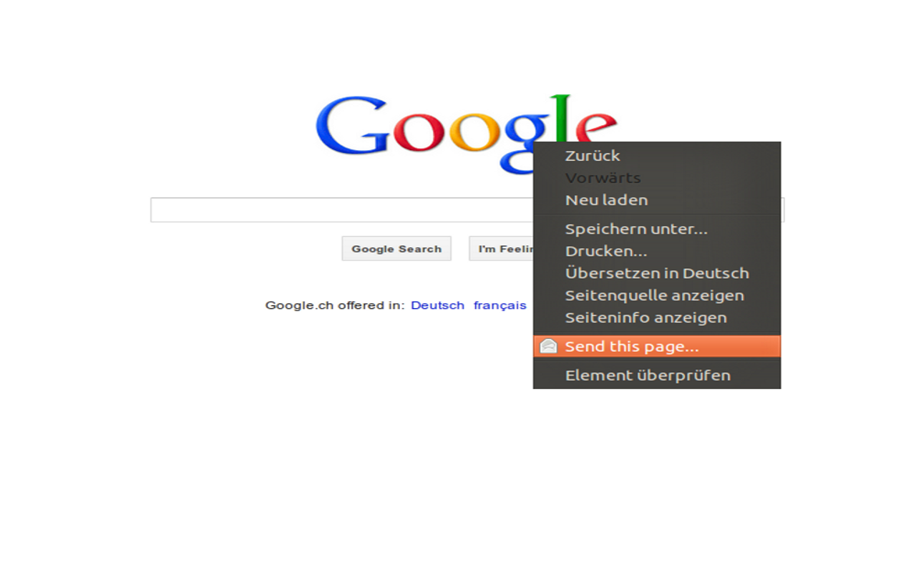The width and height of the screenshot is (916, 572).
Task: Click the partially hidden I'm Feeling Lucky button
Action: click(x=502, y=249)
